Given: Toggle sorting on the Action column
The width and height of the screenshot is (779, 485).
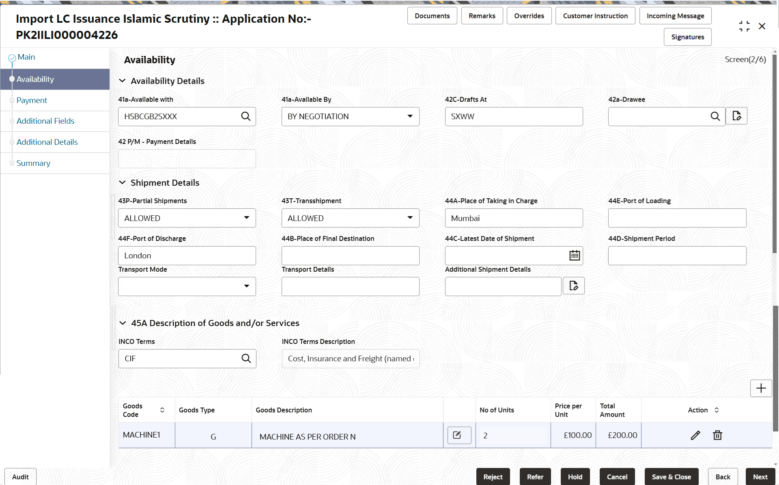Looking at the screenshot, I should pyautogui.click(x=717, y=410).
